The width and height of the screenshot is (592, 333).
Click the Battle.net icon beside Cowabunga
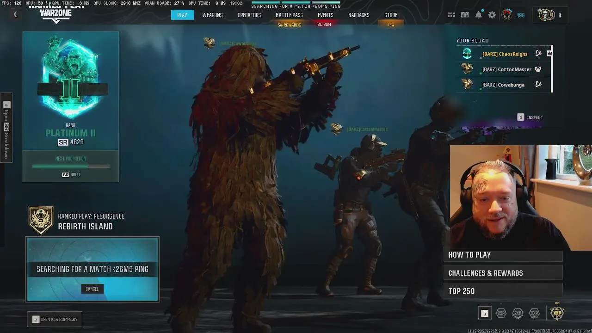(538, 85)
